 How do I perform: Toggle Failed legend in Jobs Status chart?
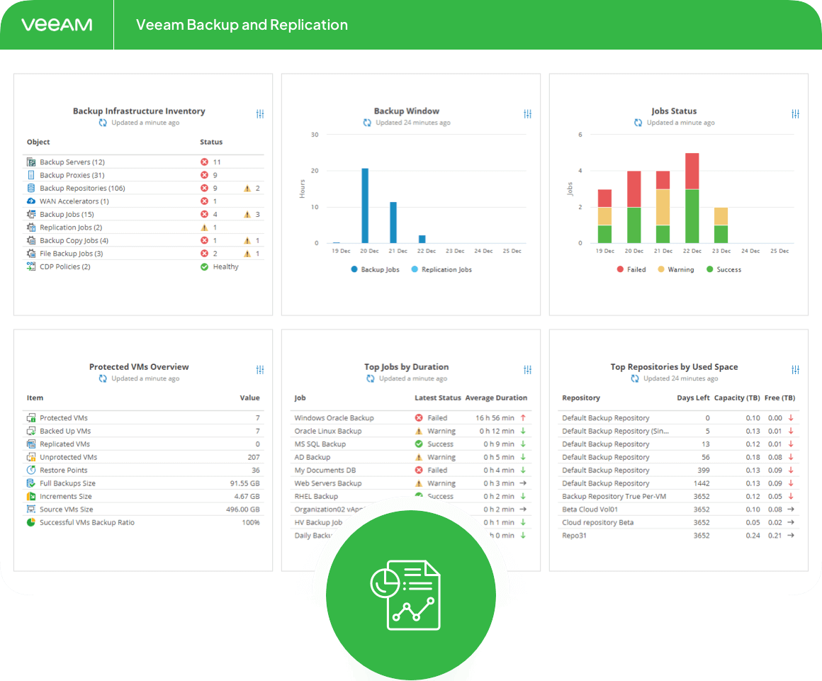tap(631, 269)
